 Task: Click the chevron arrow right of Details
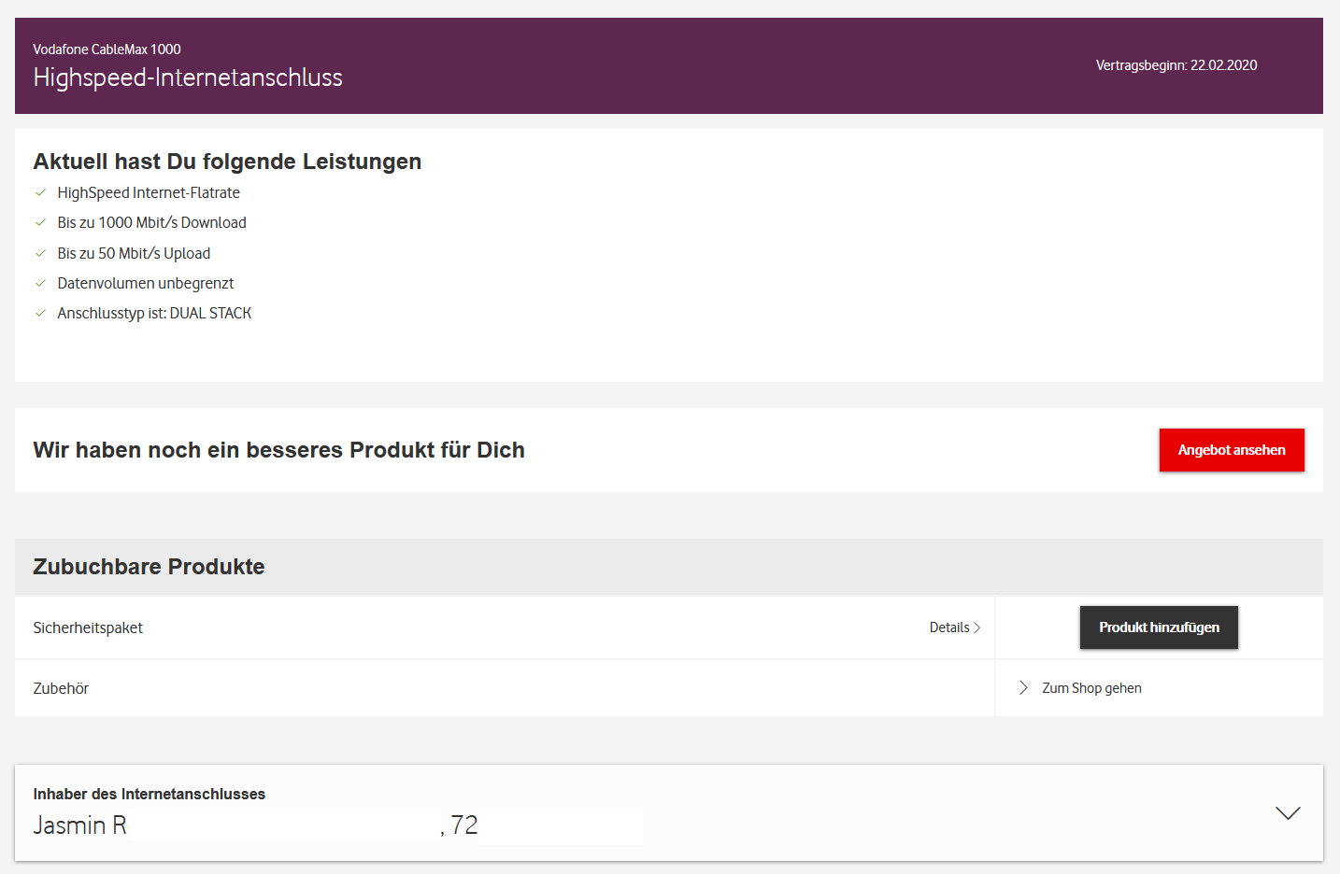(x=977, y=627)
